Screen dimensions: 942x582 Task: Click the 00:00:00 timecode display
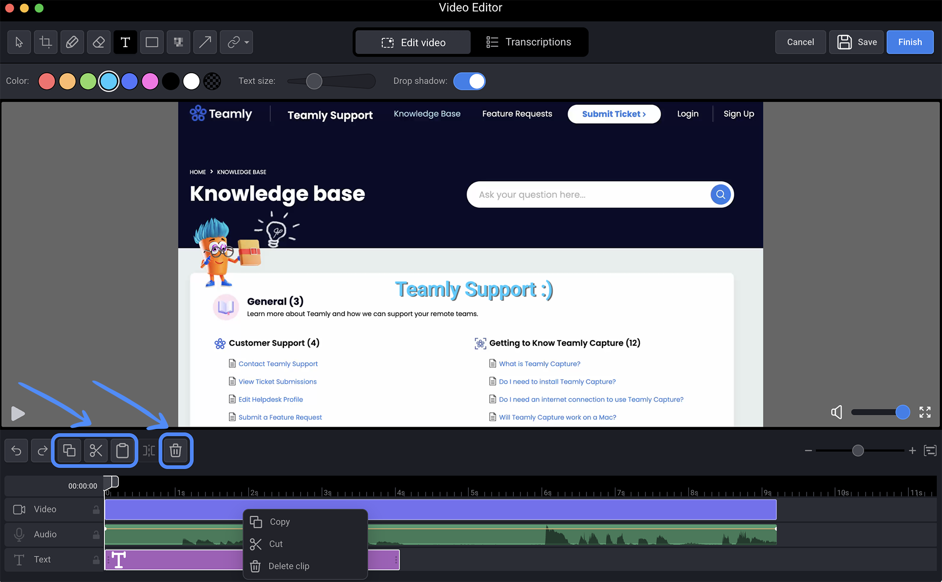pos(83,486)
